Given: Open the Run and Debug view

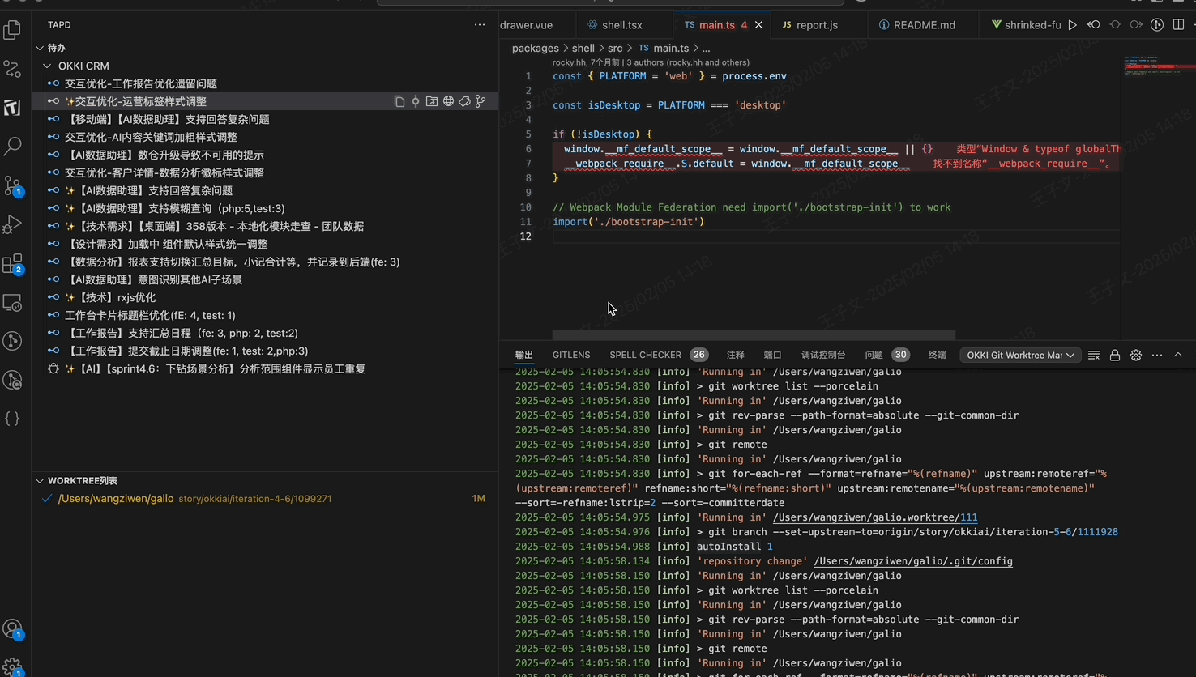Looking at the screenshot, I should [12, 224].
